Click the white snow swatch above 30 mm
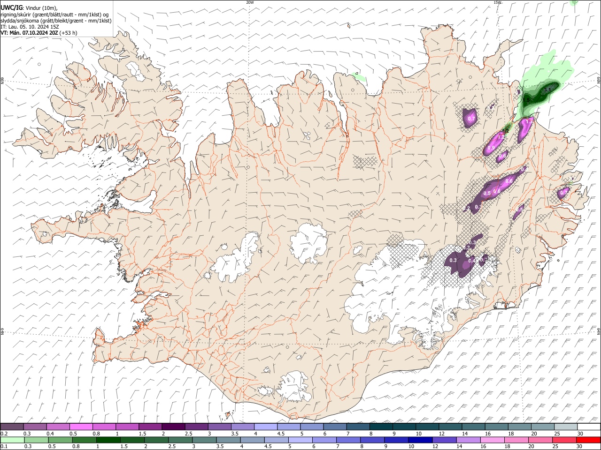Screen dimensions: 601x450 tap(589, 427)
